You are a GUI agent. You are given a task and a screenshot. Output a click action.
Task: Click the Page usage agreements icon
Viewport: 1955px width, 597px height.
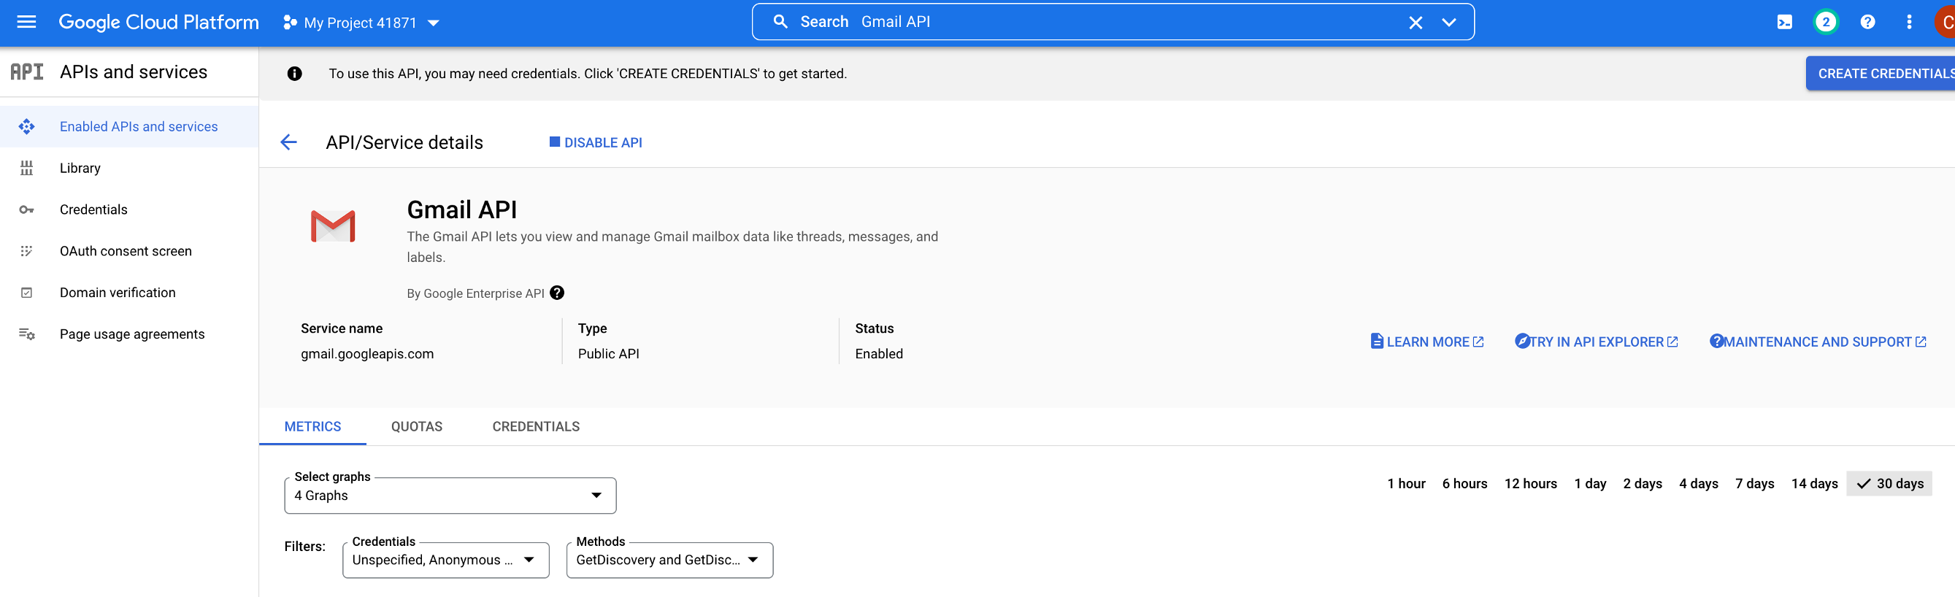(x=26, y=334)
